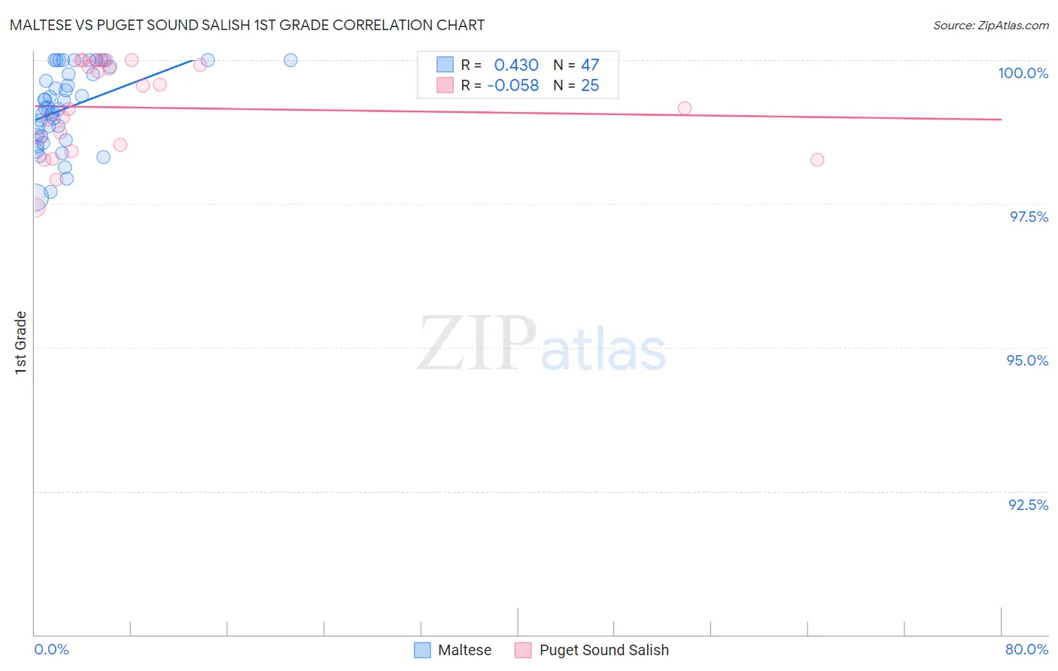Click the R = 0.430 correlation value
Screen dimensions: 1058x671
pyautogui.click(x=500, y=65)
